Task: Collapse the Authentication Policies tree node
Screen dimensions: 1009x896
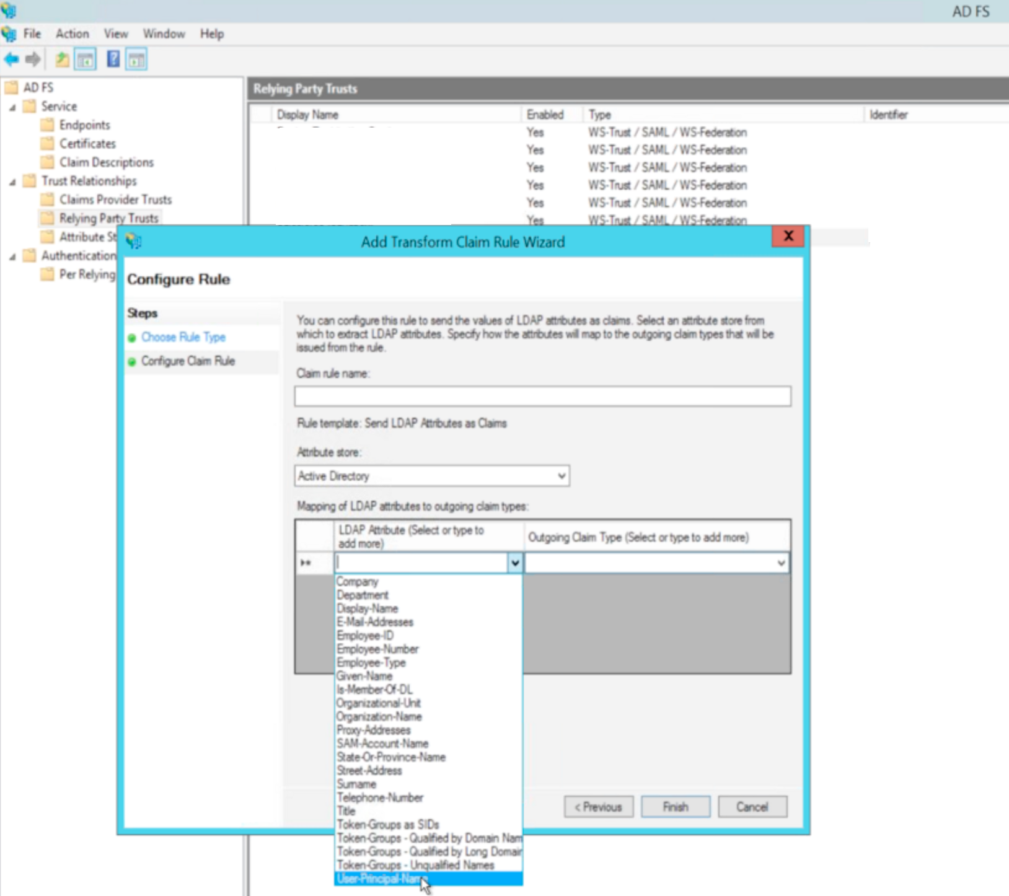Action: coord(12,257)
